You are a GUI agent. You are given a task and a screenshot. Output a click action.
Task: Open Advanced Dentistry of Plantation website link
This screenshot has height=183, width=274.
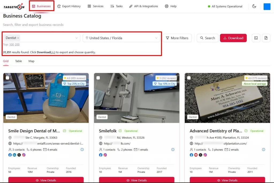[221, 144]
